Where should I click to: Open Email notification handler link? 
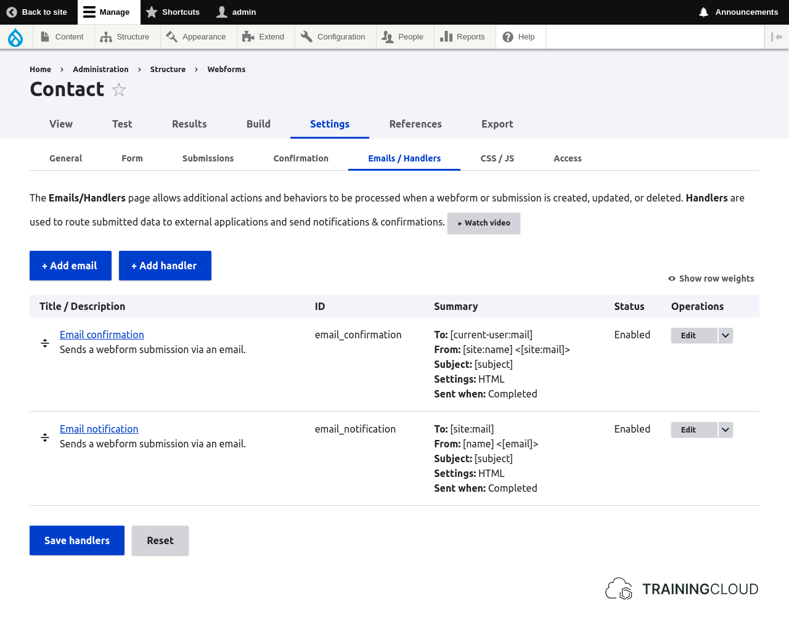(x=99, y=429)
